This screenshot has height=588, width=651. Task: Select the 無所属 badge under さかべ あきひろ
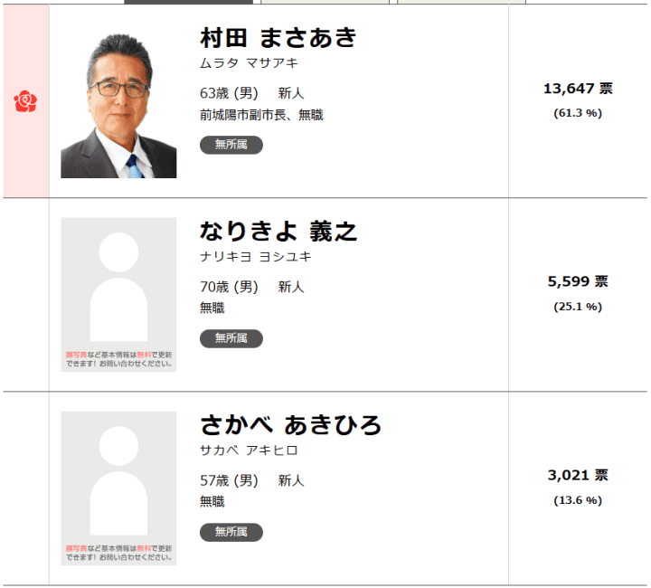pos(231,532)
